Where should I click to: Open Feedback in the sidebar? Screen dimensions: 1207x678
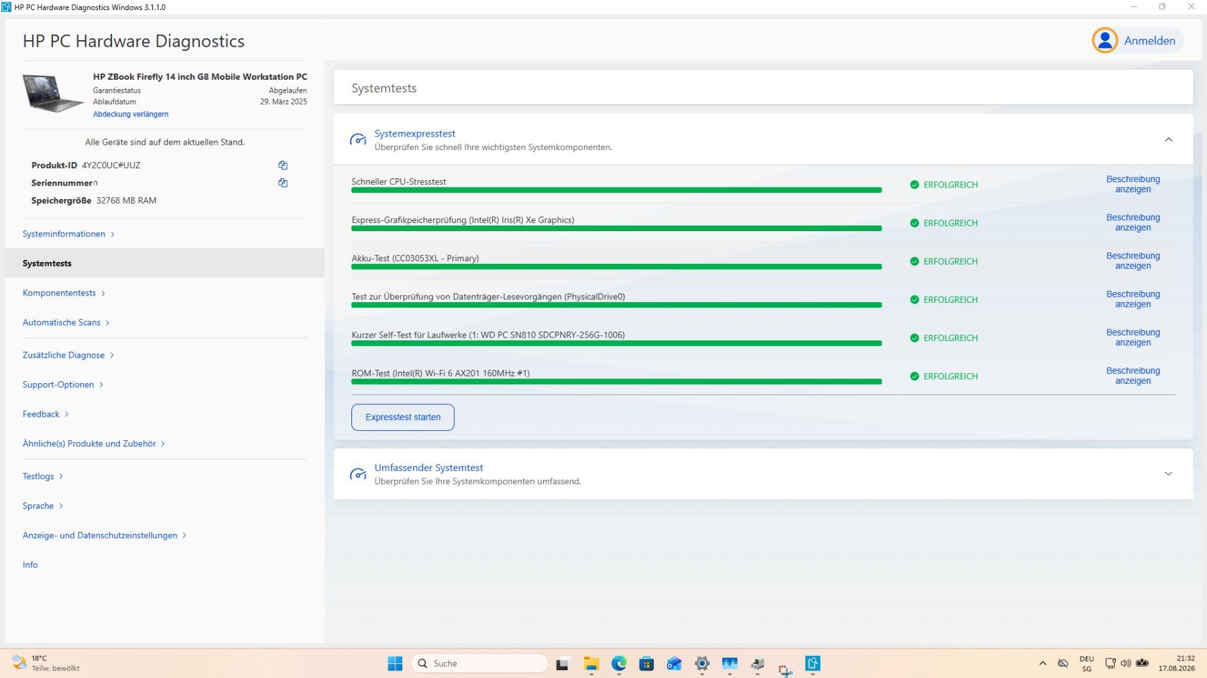[46, 414]
